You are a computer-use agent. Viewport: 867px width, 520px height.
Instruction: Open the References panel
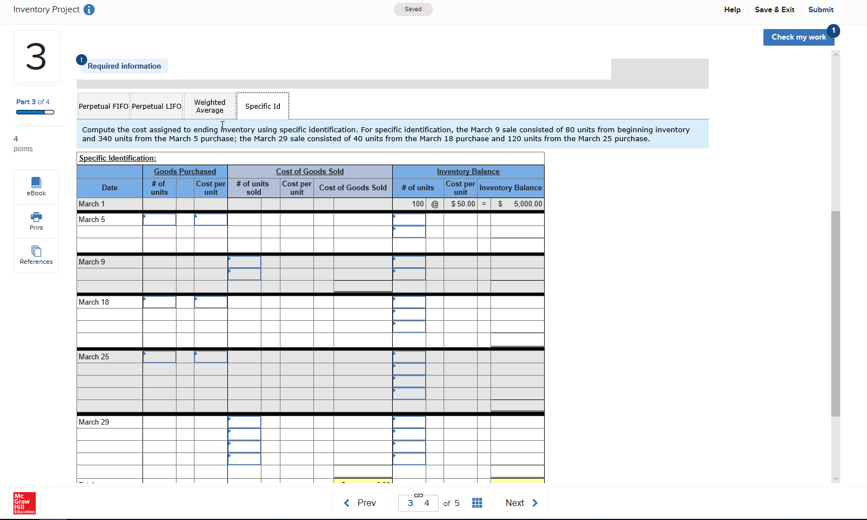[36, 256]
